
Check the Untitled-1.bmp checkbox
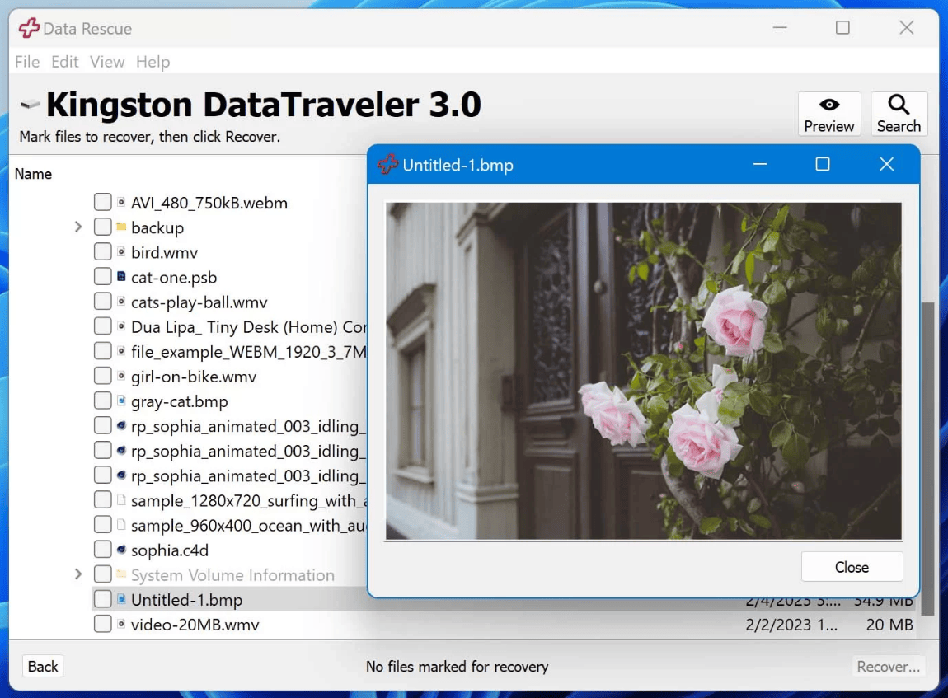(103, 599)
